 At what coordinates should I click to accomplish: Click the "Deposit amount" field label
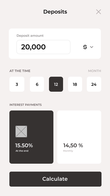30,36
